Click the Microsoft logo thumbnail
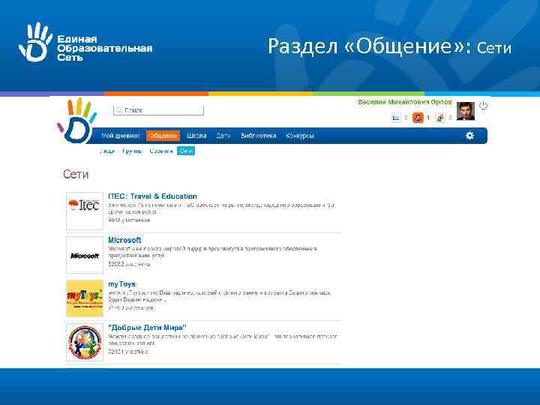The image size is (540, 405). [x=85, y=255]
